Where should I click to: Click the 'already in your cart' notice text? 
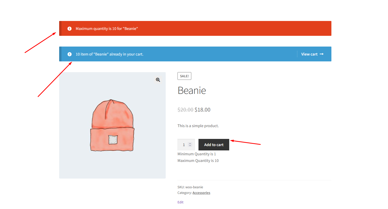pyautogui.click(x=109, y=54)
